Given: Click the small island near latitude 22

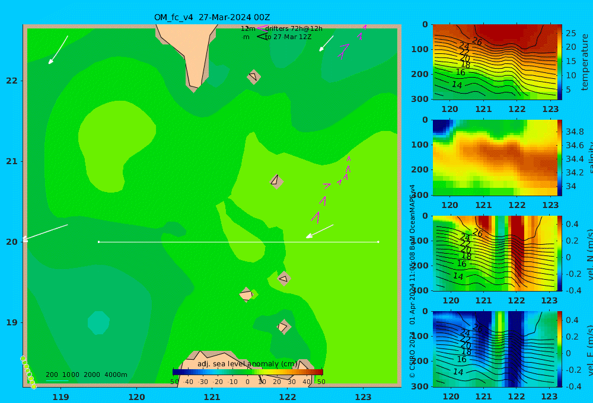Looking at the screenshot, I should (x=254, y=76).
